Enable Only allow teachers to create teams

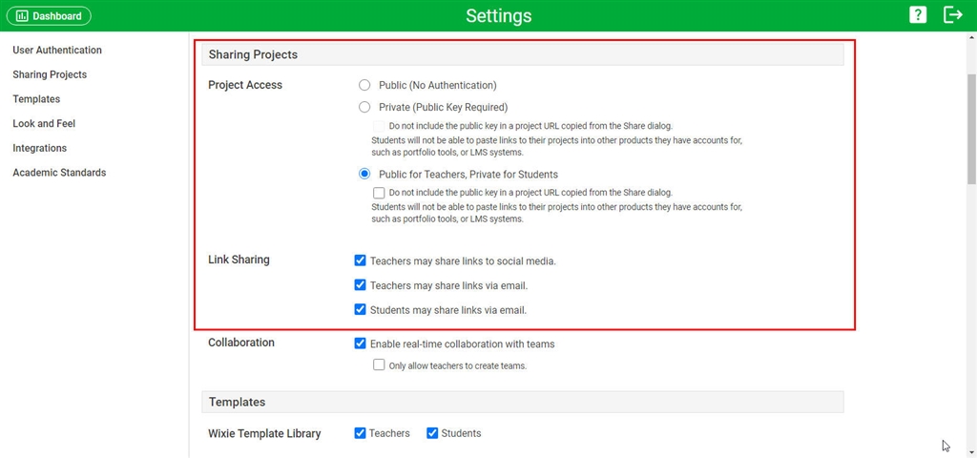click(x=379, y=365)
